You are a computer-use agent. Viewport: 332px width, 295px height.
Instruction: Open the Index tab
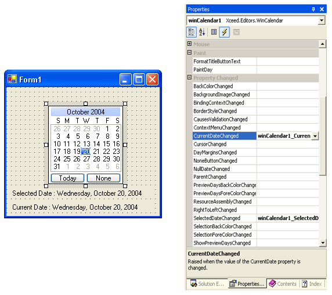[x=312, y=283]
